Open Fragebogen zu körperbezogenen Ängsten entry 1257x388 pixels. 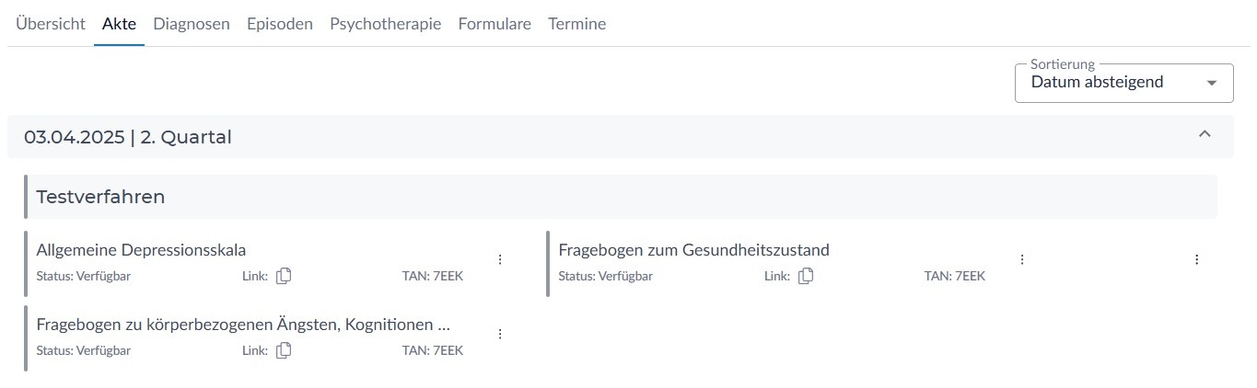(x=243, y=324)
